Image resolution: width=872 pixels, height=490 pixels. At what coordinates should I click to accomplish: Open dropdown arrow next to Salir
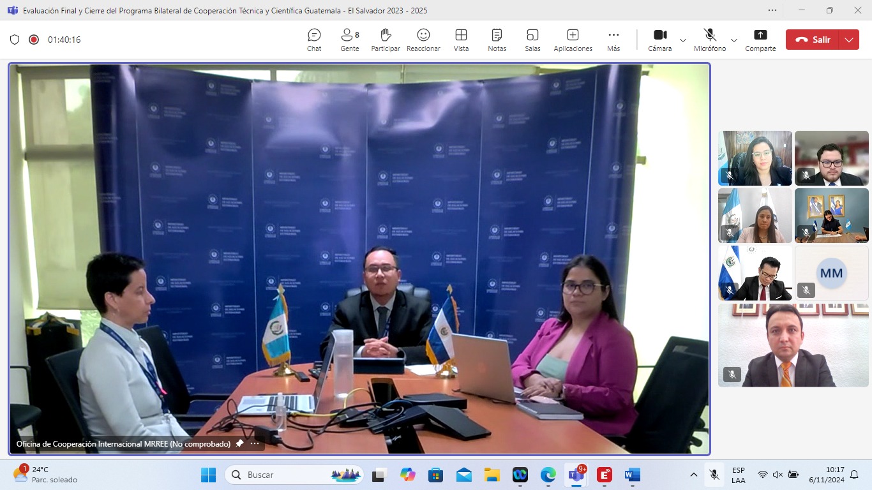(848, 40)
